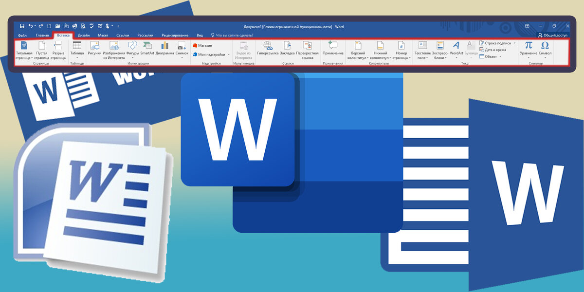Insert a Диаграмма chart
The height and width of the screenshot is (292, 584).
tap(164, 49)
